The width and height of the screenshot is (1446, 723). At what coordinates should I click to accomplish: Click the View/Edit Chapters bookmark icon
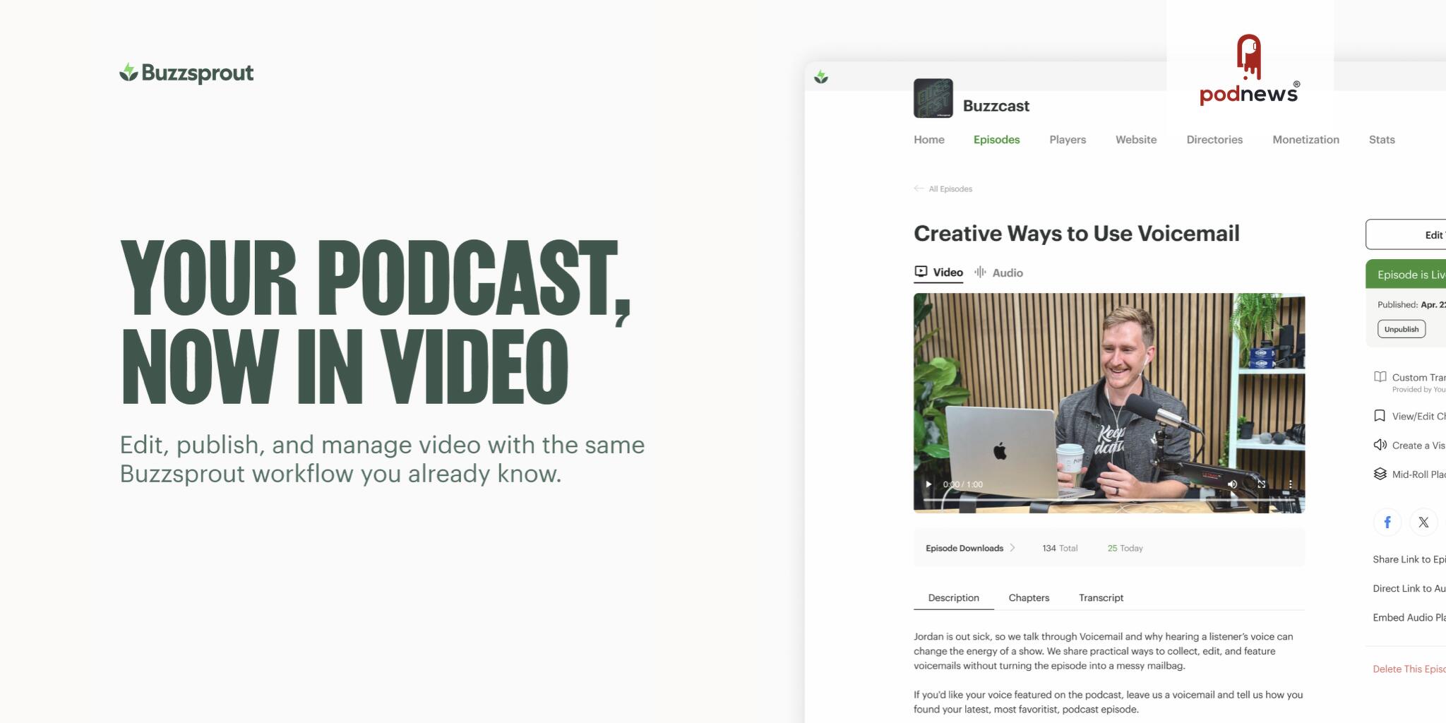coord(1380,416)
